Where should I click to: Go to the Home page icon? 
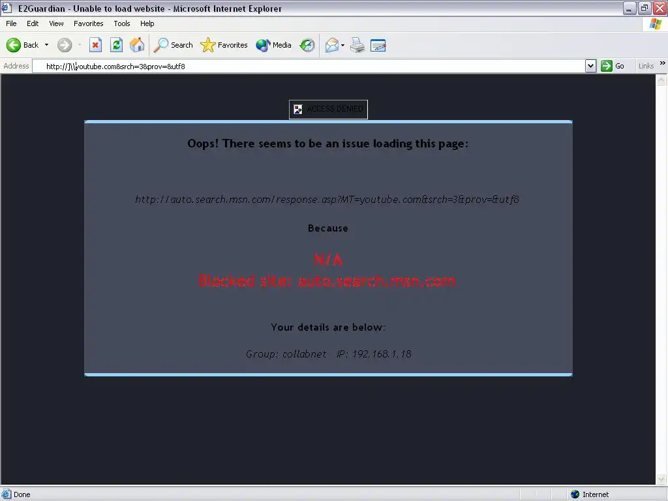tap(137, 45)
